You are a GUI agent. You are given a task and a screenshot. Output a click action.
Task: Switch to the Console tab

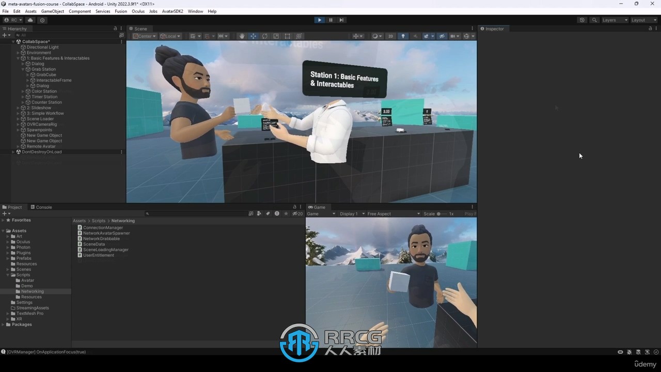41,207
